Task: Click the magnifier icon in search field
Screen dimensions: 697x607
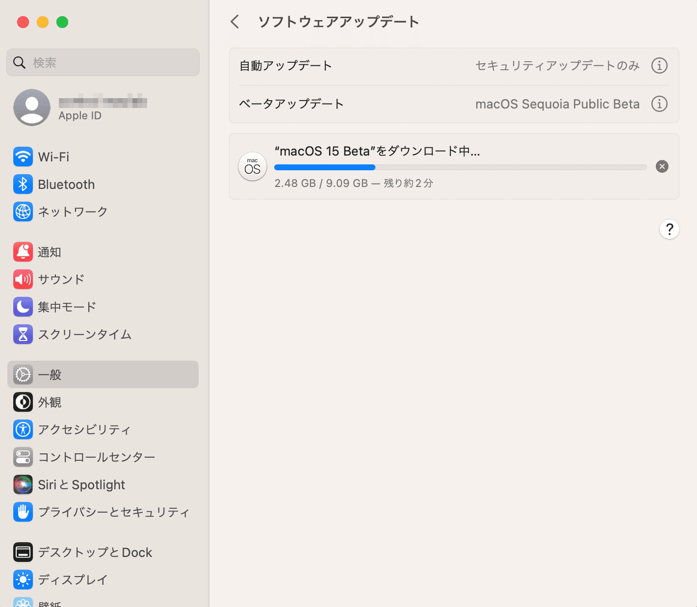Action: (19, 62)
